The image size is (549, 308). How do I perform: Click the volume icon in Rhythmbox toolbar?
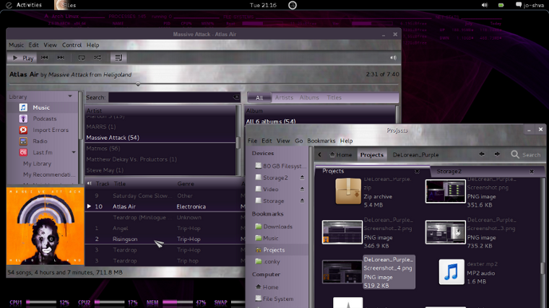[x=394, y=58]
